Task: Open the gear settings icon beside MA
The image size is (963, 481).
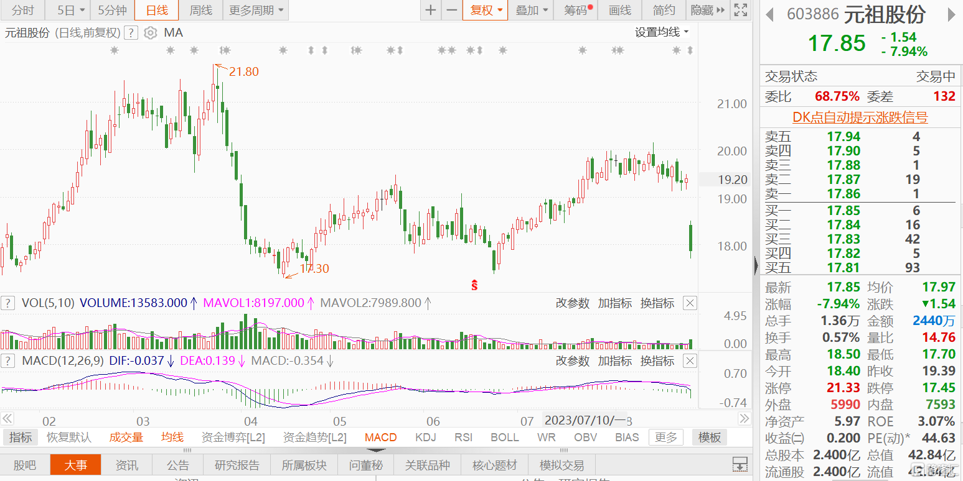Action: tap(150, 33)
